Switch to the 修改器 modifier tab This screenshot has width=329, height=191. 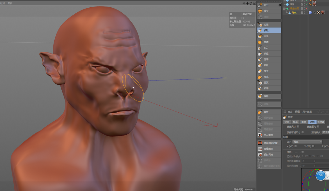pos(321,122)
